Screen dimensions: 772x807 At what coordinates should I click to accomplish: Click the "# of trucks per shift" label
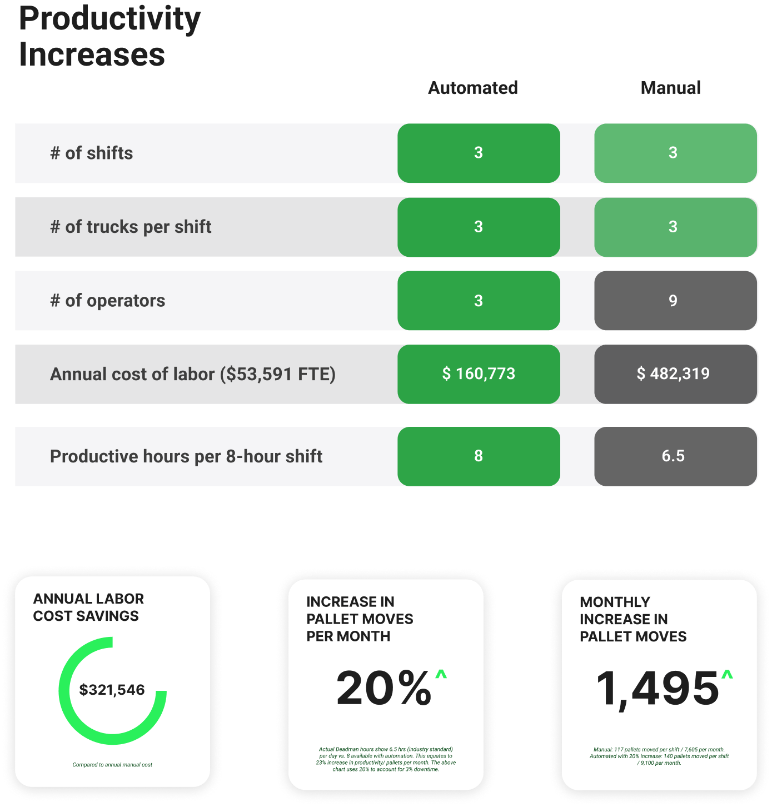[x=131, y=227]
